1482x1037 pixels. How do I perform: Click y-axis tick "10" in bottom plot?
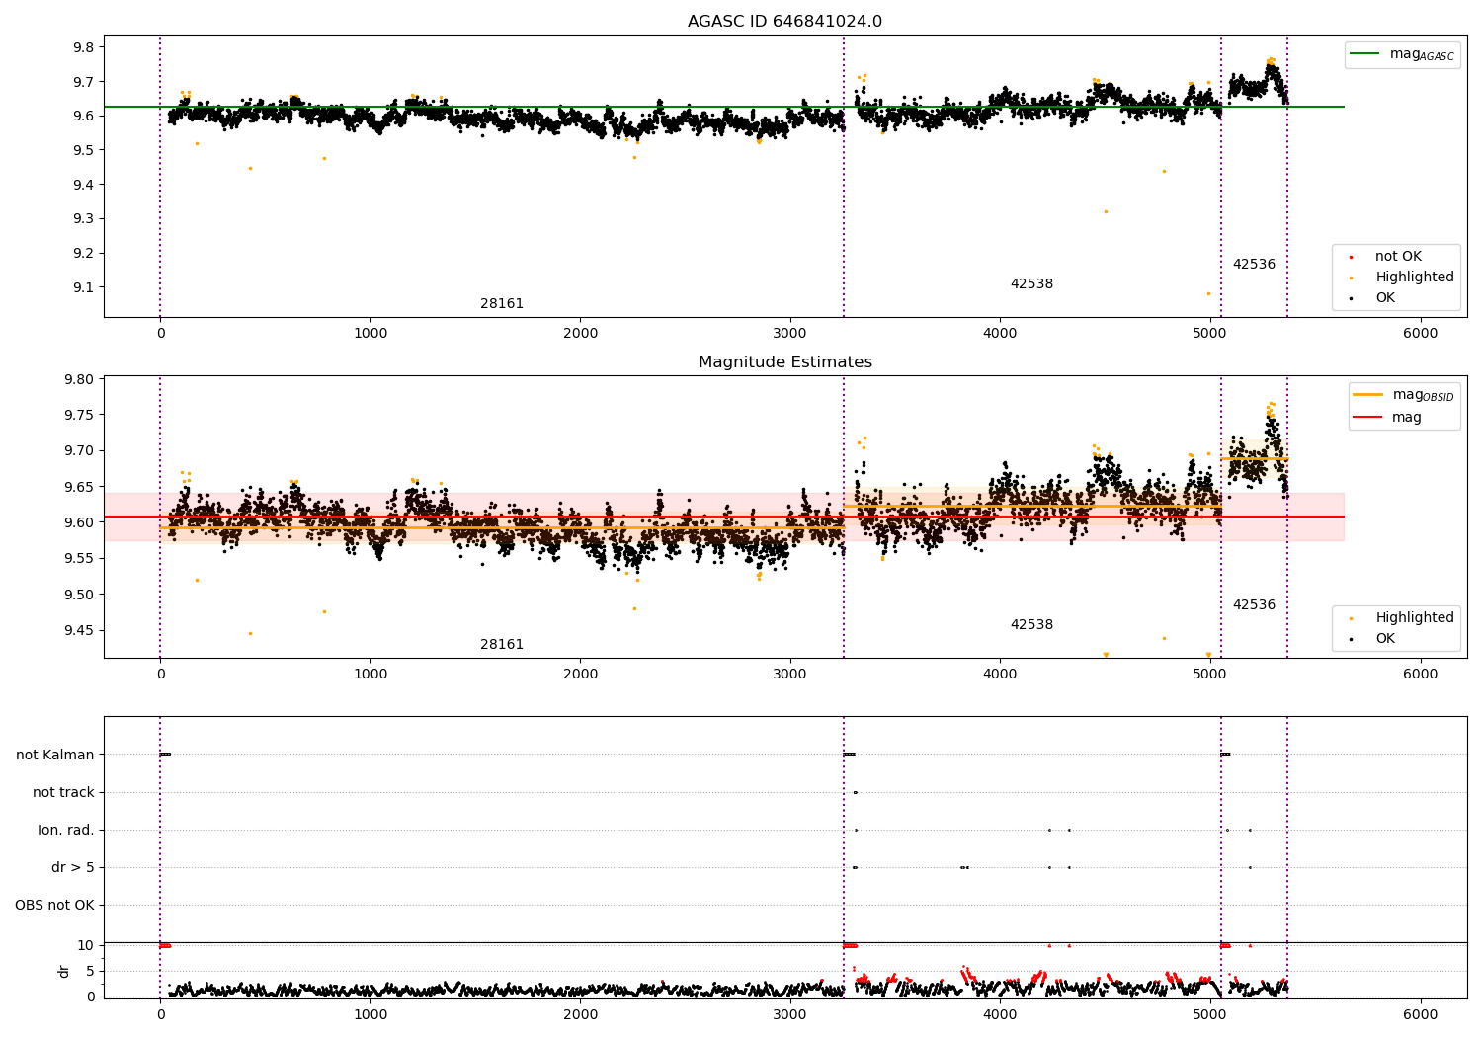(86, 946)
